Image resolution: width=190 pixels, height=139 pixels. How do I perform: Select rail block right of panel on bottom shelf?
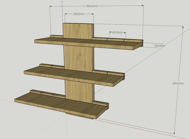101,104
